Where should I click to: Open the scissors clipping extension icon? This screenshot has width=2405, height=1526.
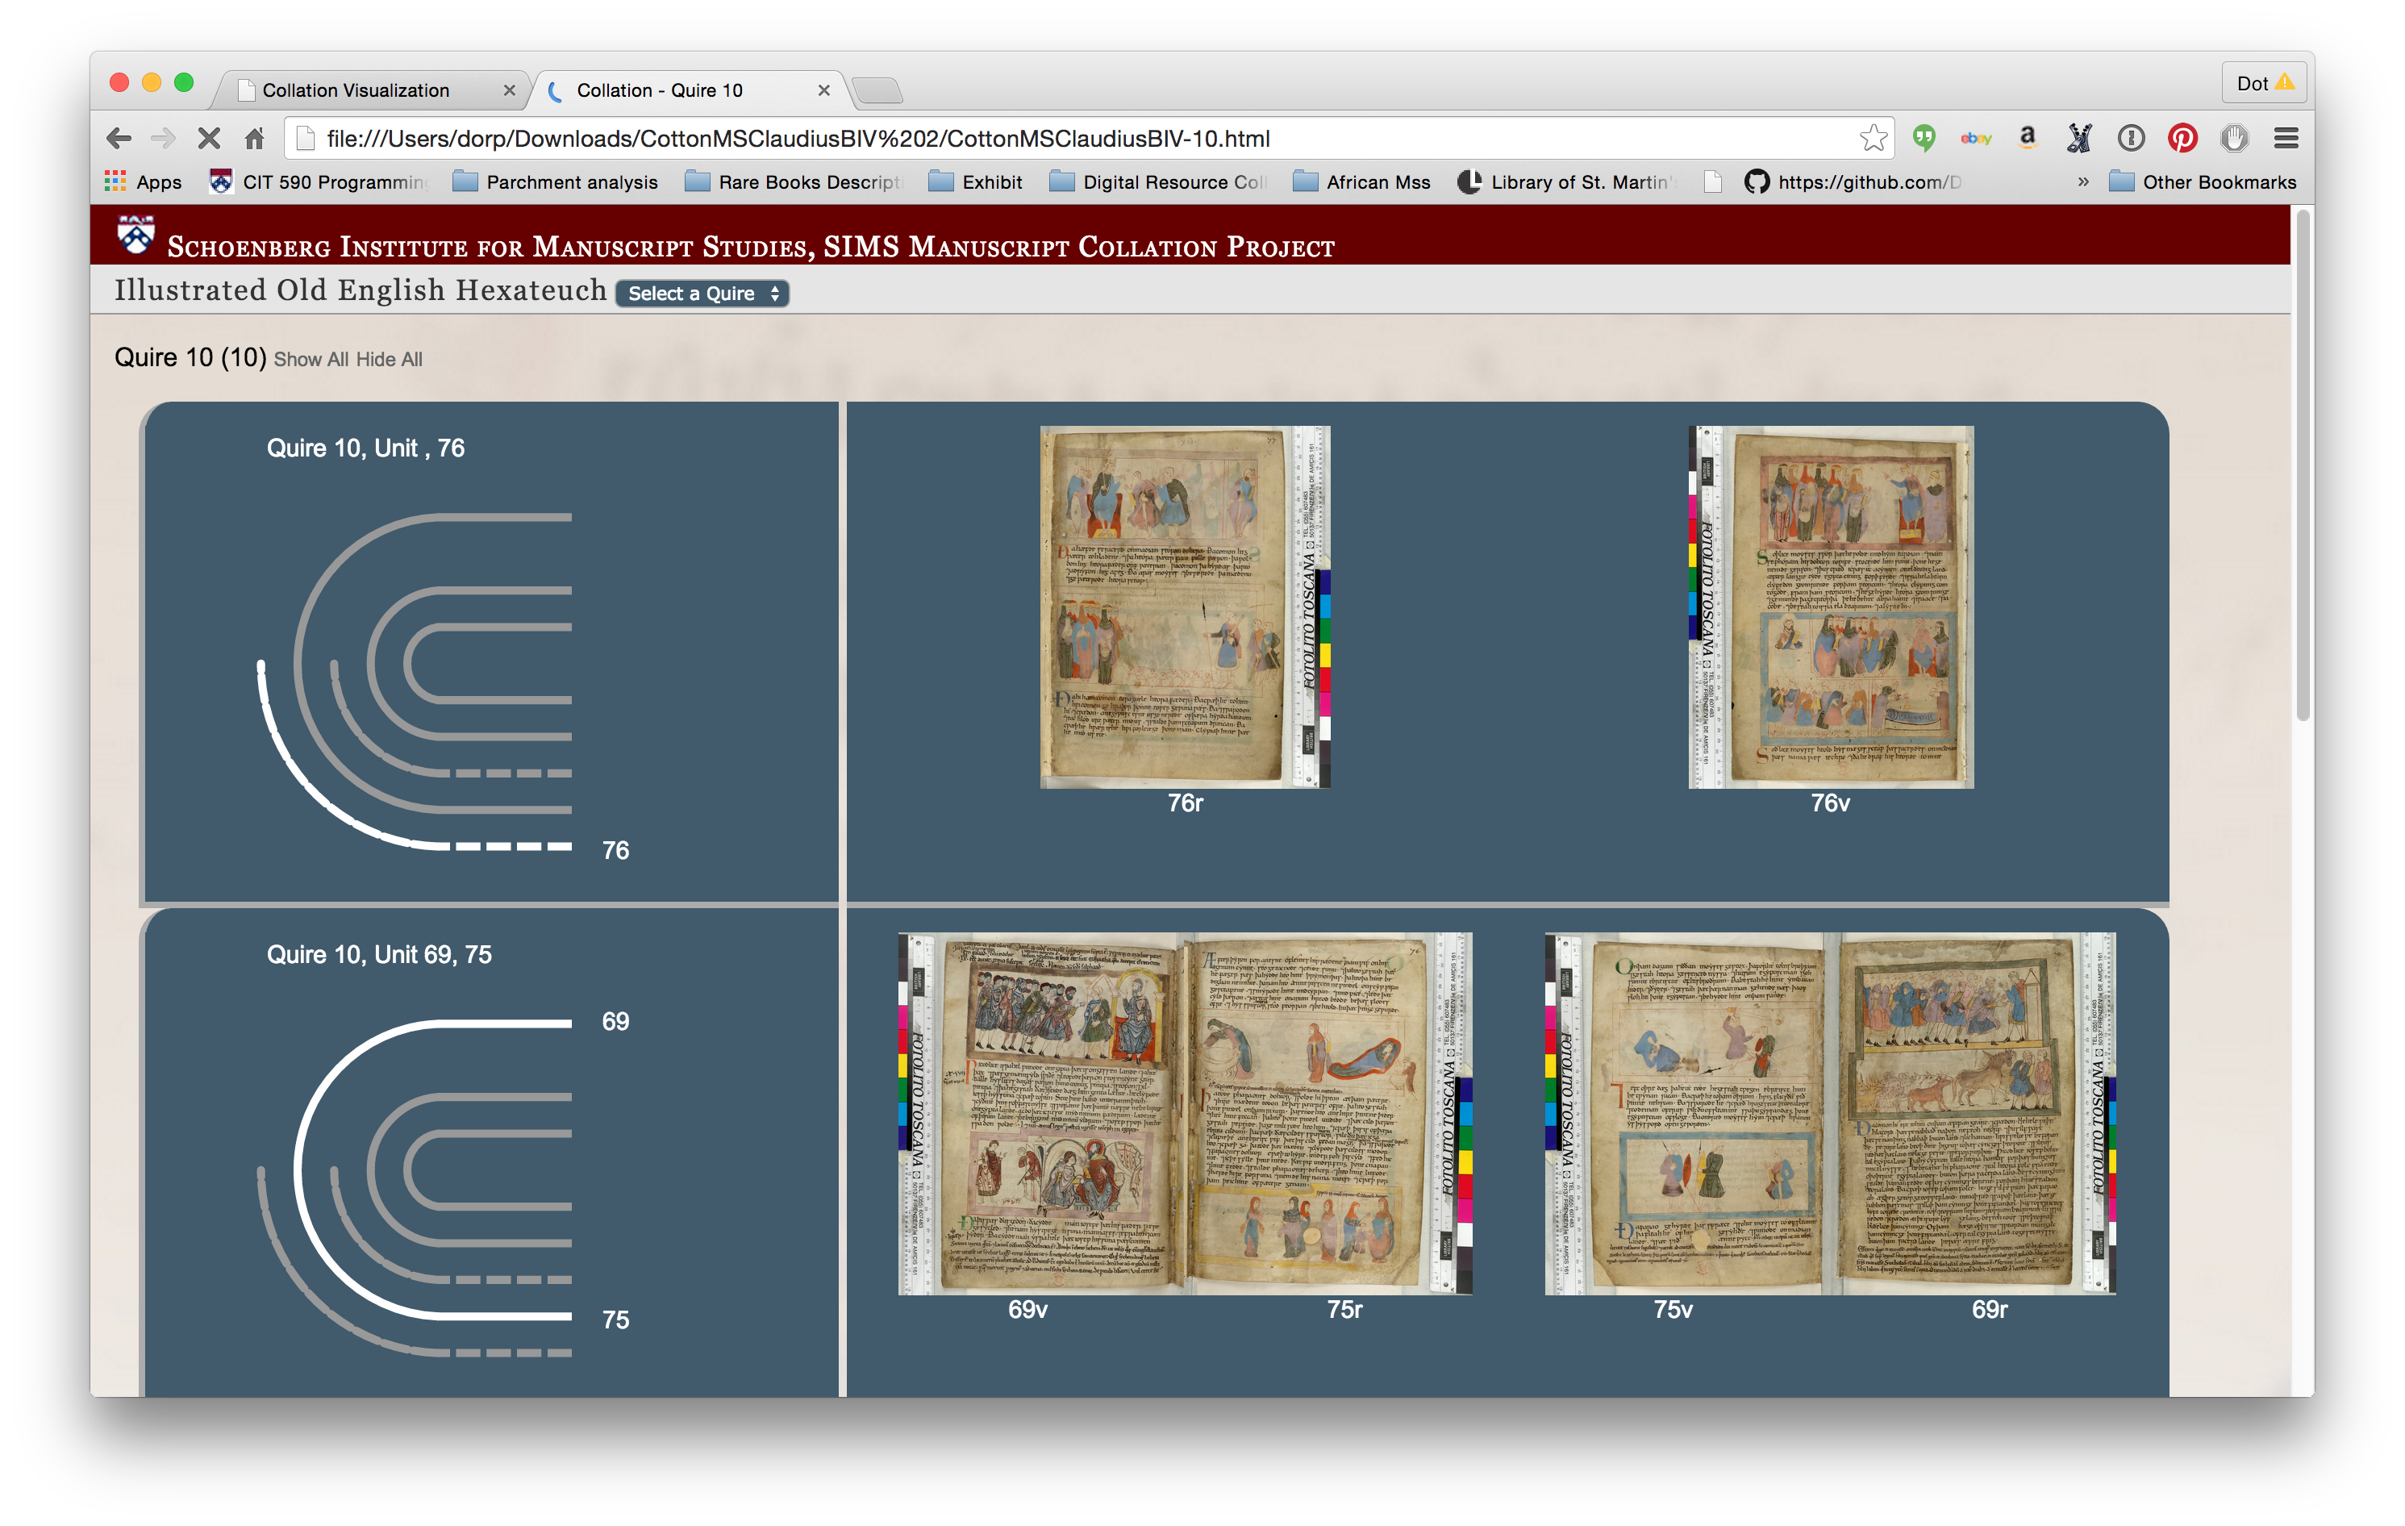2079,138
